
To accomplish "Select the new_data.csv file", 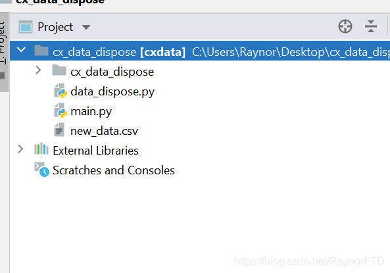I will coord(104,131).
